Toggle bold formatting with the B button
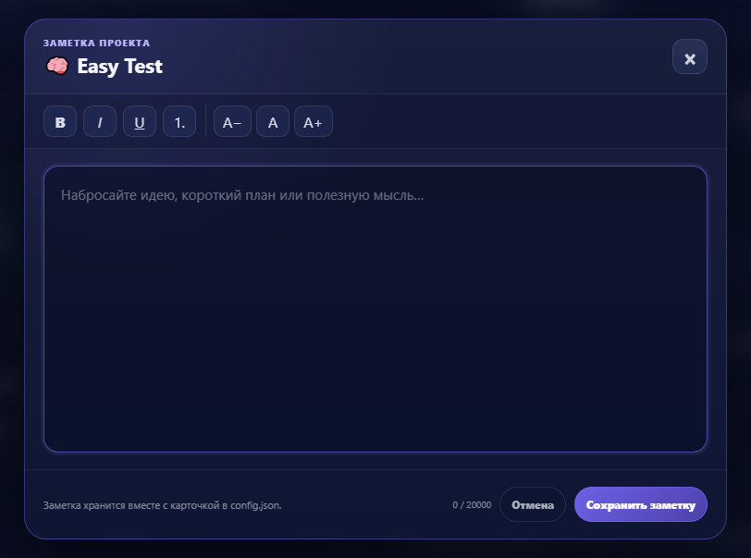The image size is (751, 558). tap(60, 122)
